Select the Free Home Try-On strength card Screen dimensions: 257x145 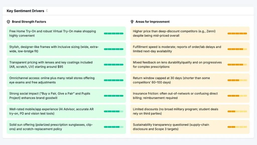66,33
